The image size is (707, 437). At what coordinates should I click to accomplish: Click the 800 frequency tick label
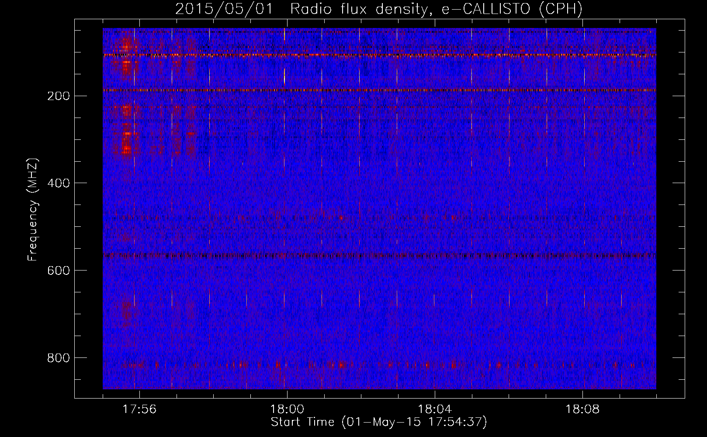click(58, 358)
